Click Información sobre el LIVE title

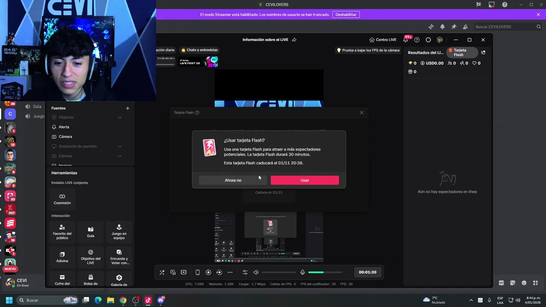265,40
